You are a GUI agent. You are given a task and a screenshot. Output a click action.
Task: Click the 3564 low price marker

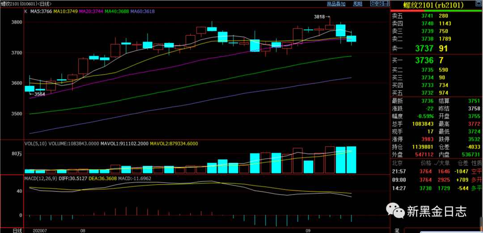point(38,94)
